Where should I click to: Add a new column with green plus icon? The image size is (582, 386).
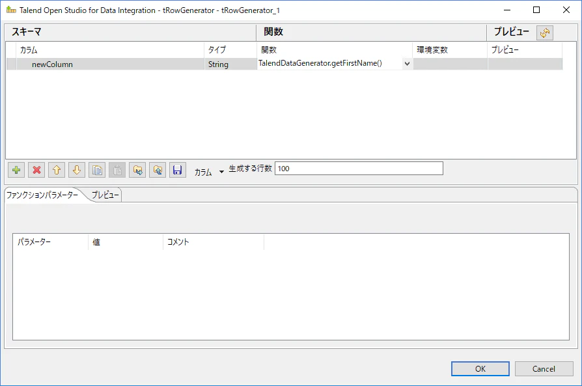coord(16,171)
